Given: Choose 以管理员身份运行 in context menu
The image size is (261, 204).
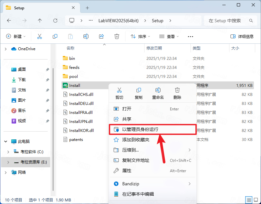Looking at the screenshot, I should [153, 129].
